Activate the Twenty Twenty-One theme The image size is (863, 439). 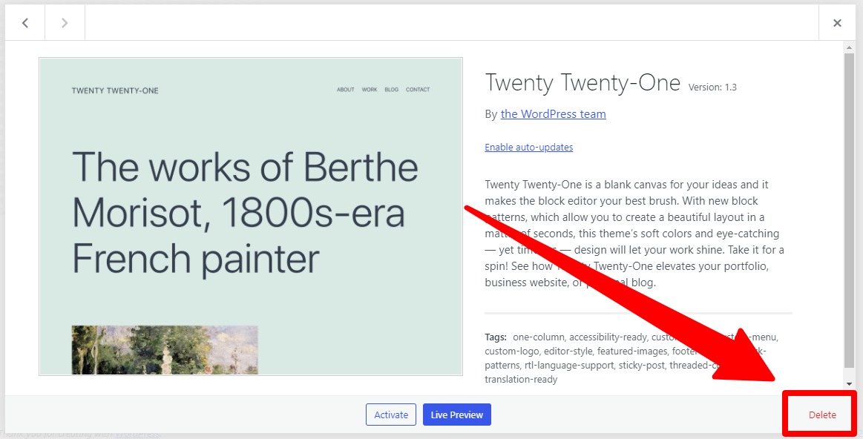tap(391, 415)
